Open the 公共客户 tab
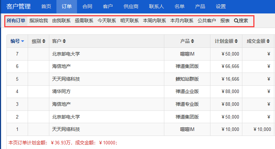The image size is (275, 149). click(x=207, y=21)
